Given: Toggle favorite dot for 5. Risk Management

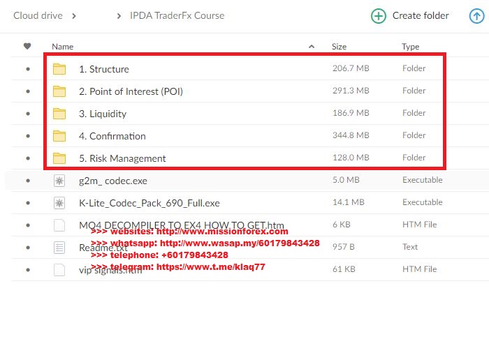Looking at the screenshot, I should click(28, 158).
